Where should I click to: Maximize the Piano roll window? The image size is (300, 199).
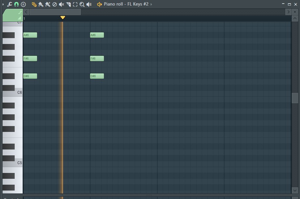coord(289,4)
